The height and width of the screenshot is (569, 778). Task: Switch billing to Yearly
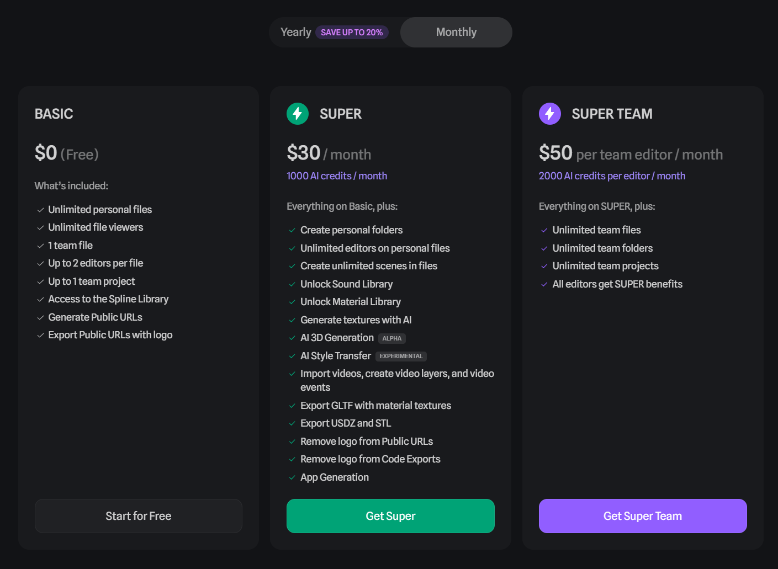[x=296, y=32]
